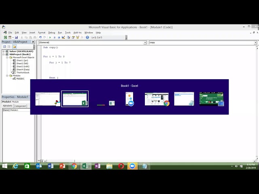Click the blue Help question mark icon
The width and height of the screenshot is (259, 194).
coord(87,38)
